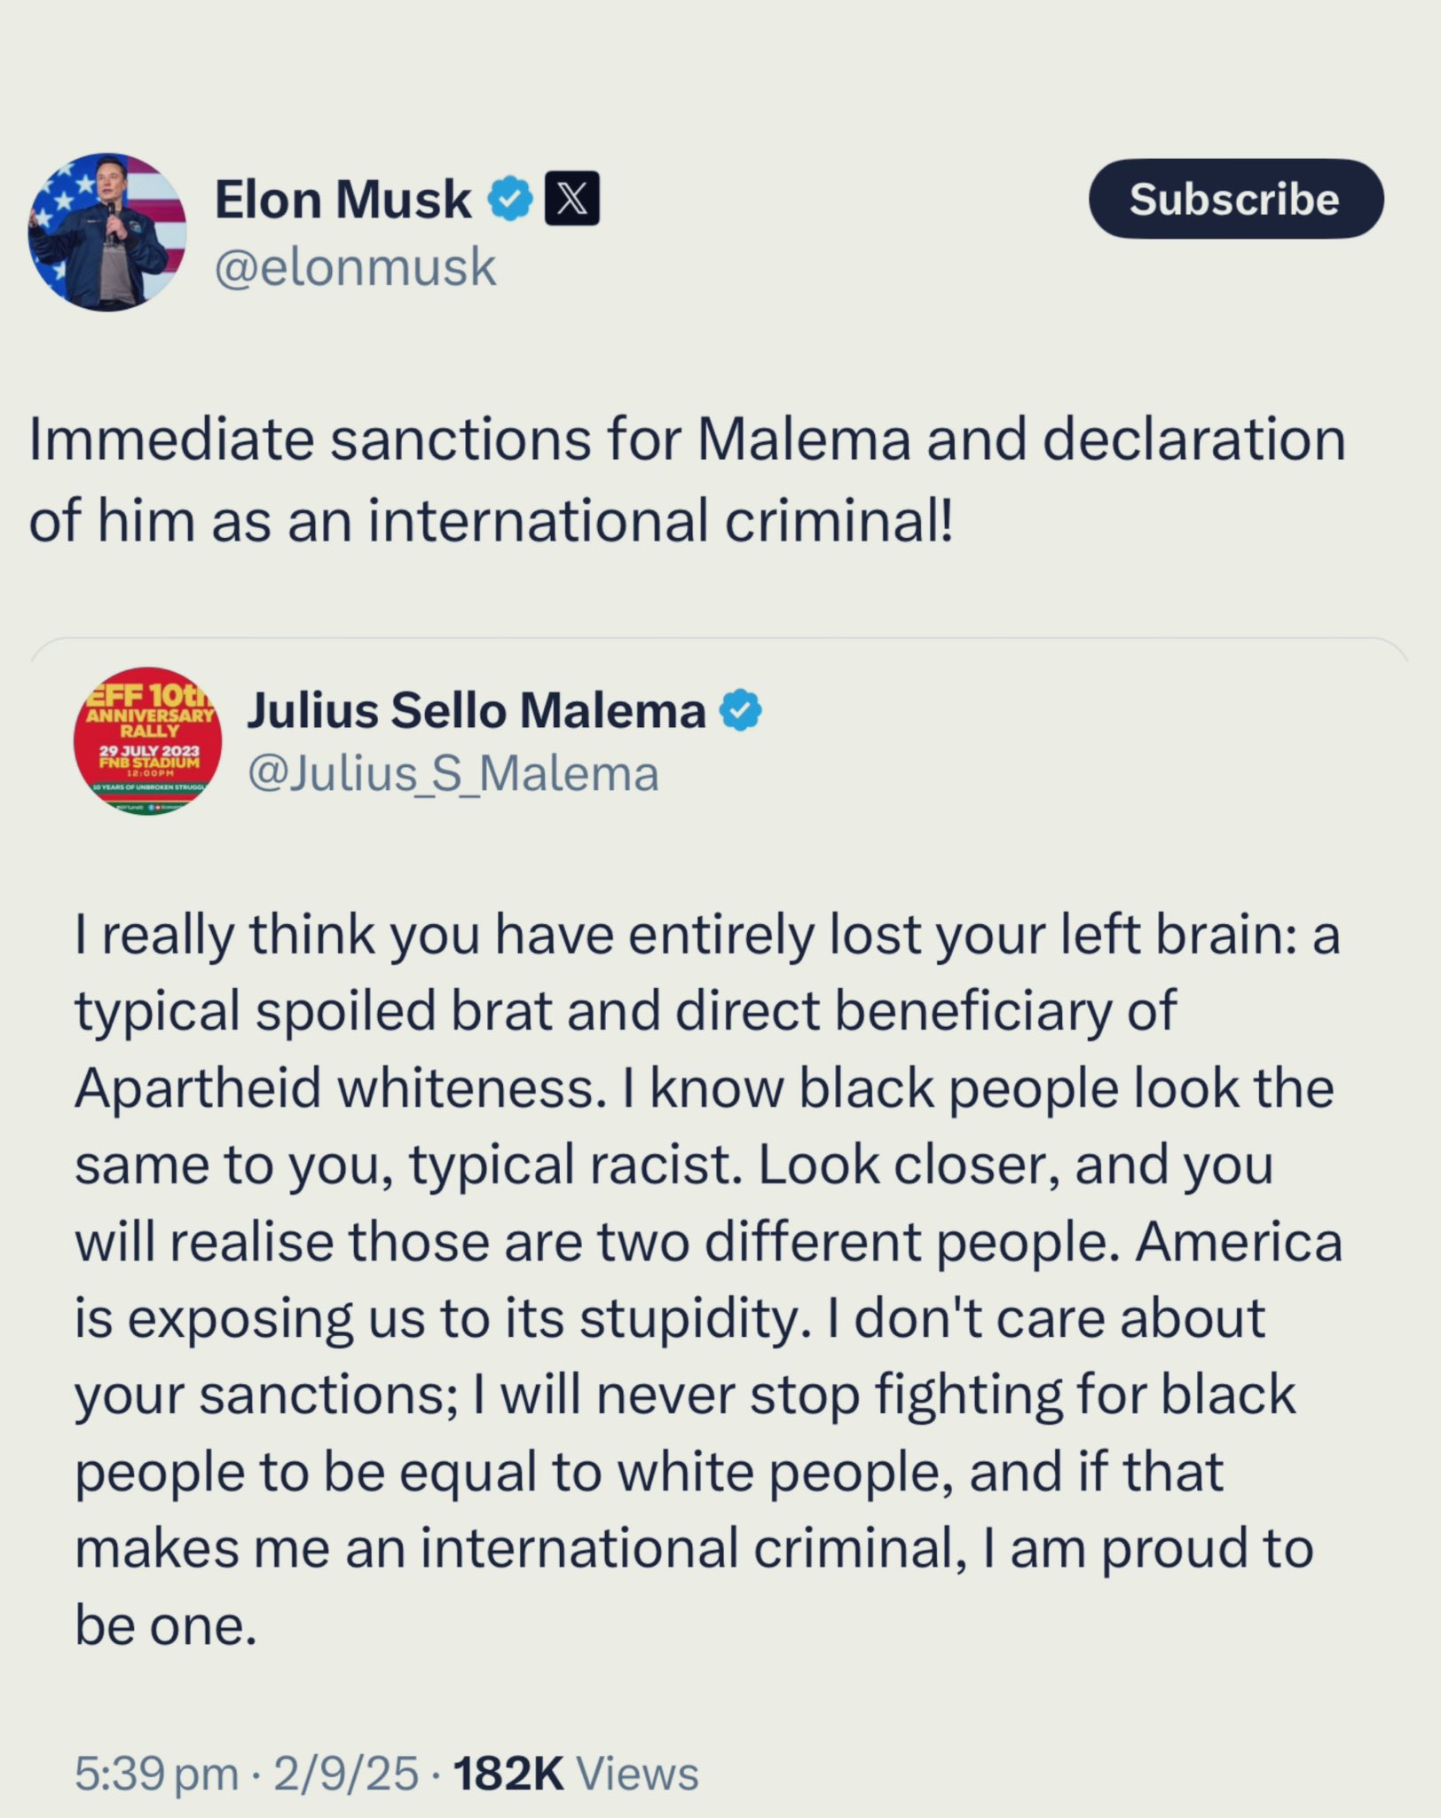Click the 5:39 pm timestamp
Screen dimensions: 1441x1818
pyautogui.click(x=156, y=1774)
